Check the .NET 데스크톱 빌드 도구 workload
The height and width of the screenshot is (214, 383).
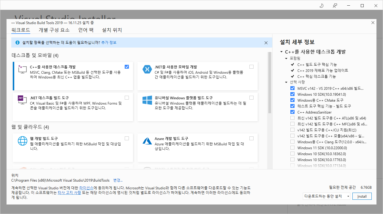coord(127,97)
